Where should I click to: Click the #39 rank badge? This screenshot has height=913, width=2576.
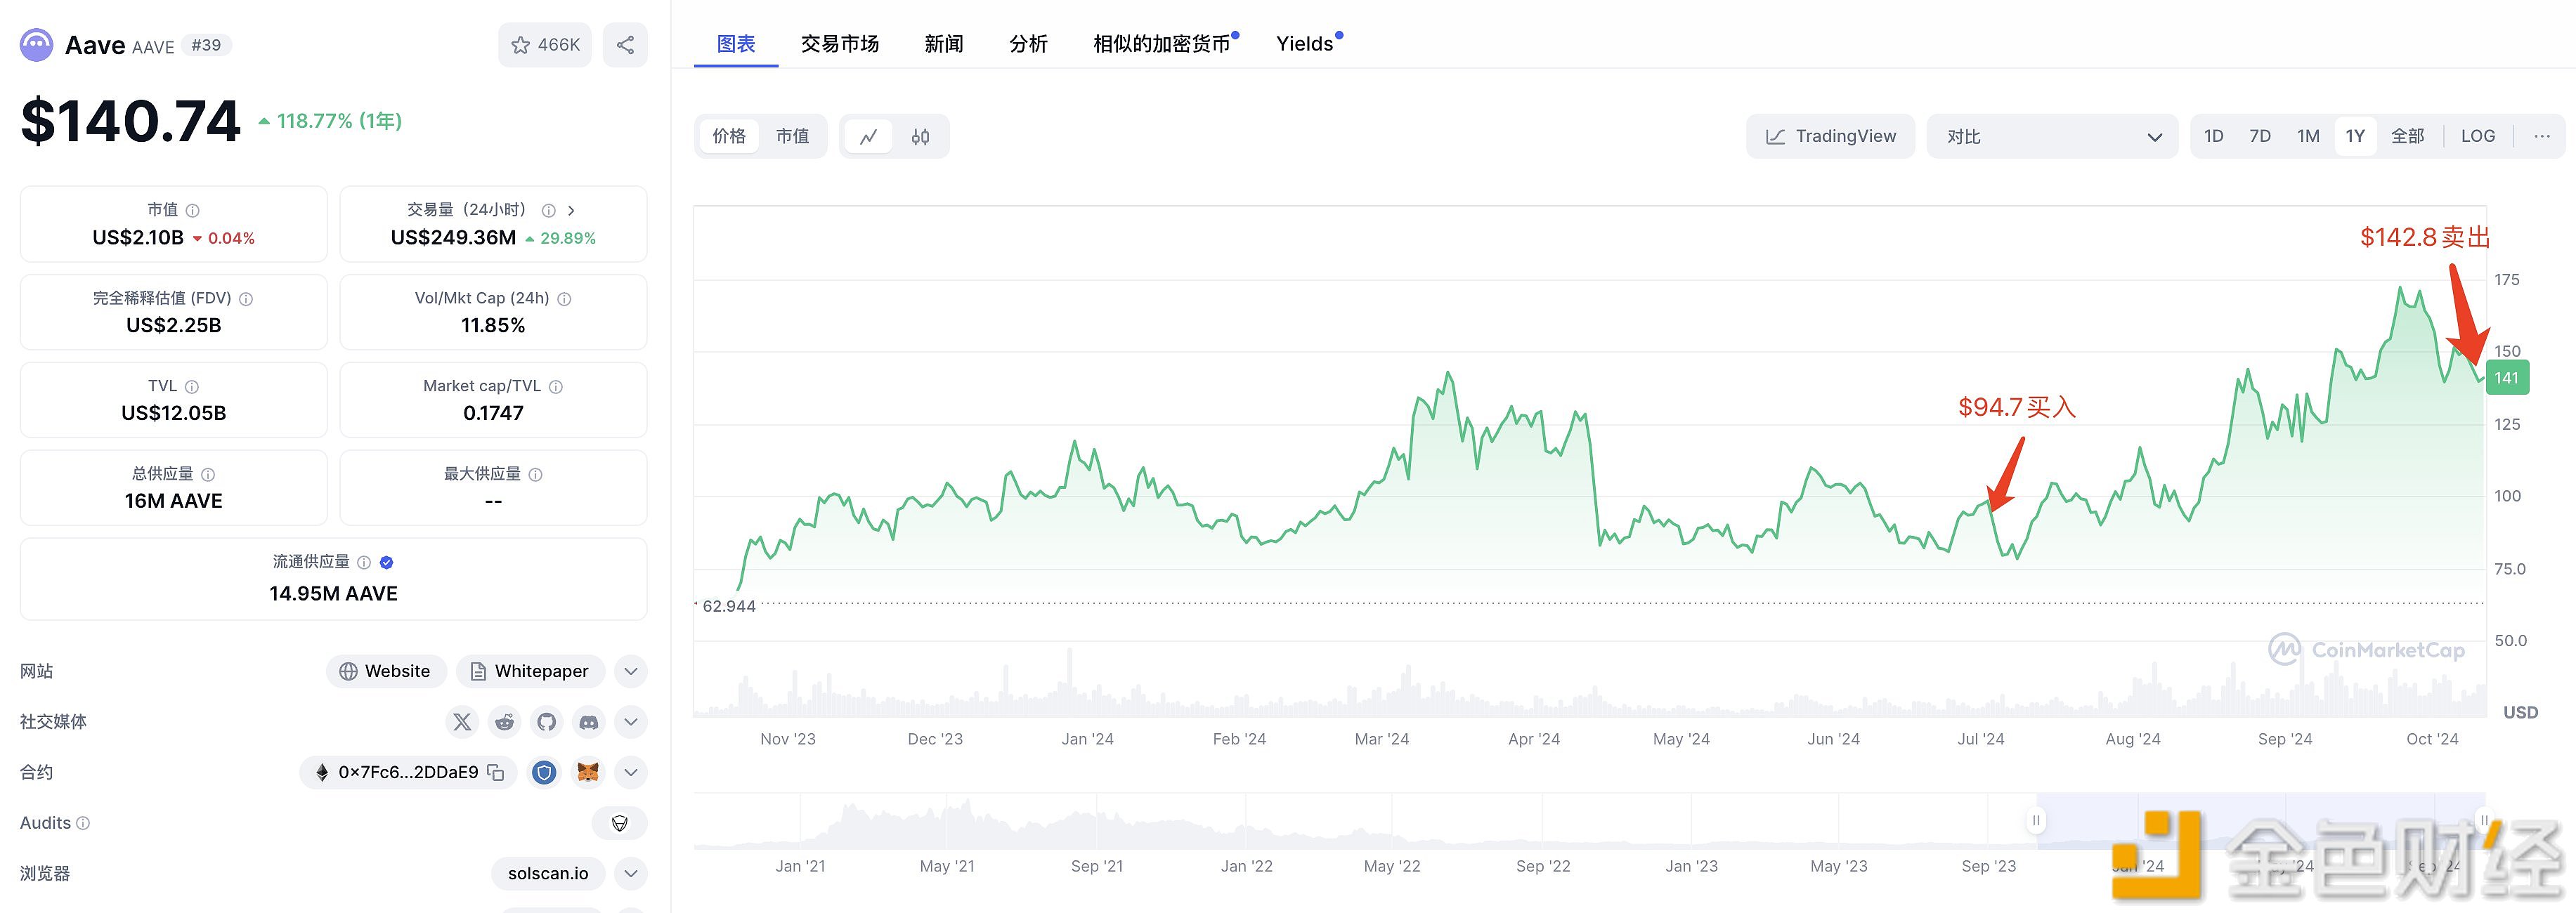click(206, 46)
